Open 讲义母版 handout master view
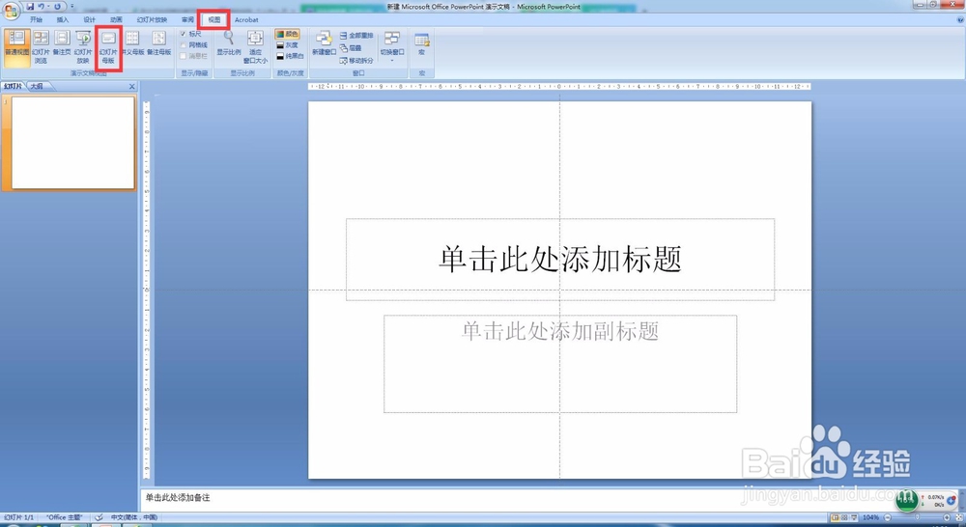966x527 pixels. click(x=132, y=43)
